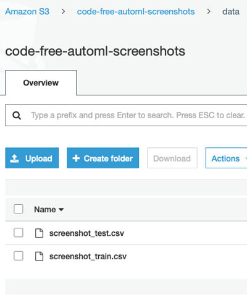
Task: Open the screenshot_train.csv file
Action: click(x=88, y=256)
